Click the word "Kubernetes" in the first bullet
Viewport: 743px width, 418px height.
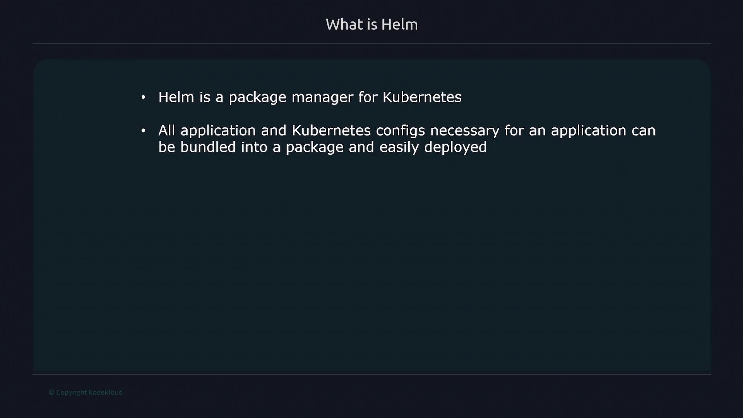pos(422,97)
